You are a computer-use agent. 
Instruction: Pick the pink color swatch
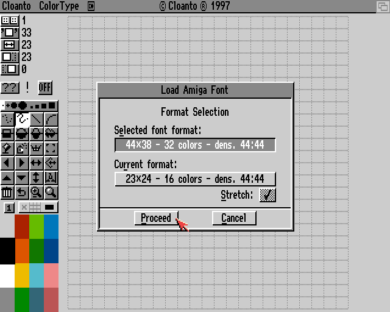pyautogui.click(x=51, y=275)
